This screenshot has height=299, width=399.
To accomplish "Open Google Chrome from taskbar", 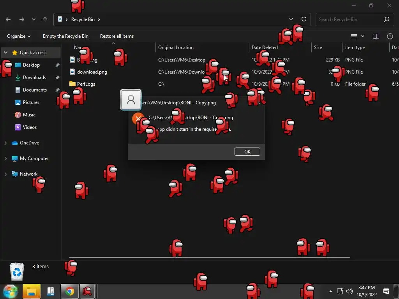I will 70,291.
